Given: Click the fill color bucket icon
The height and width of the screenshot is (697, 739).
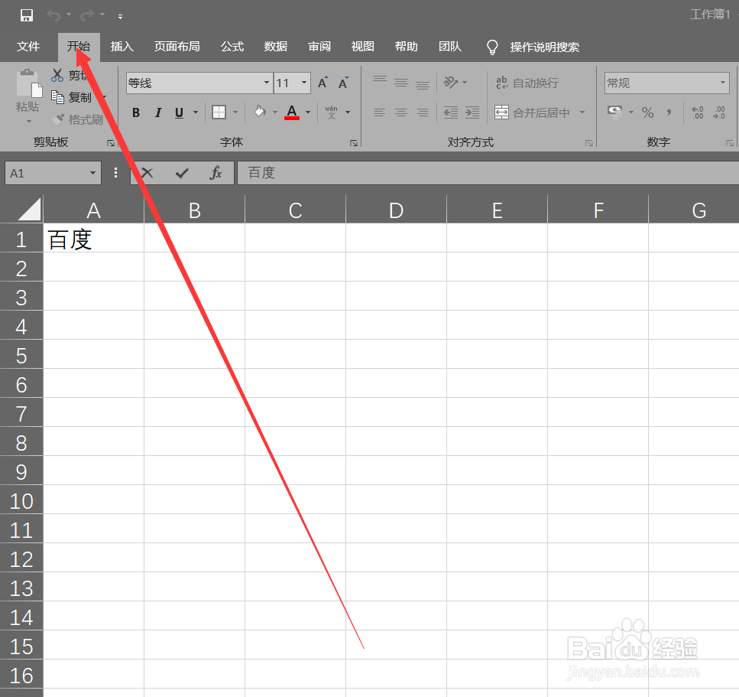Looking at the screenshot, I should (x=260, y=112).
